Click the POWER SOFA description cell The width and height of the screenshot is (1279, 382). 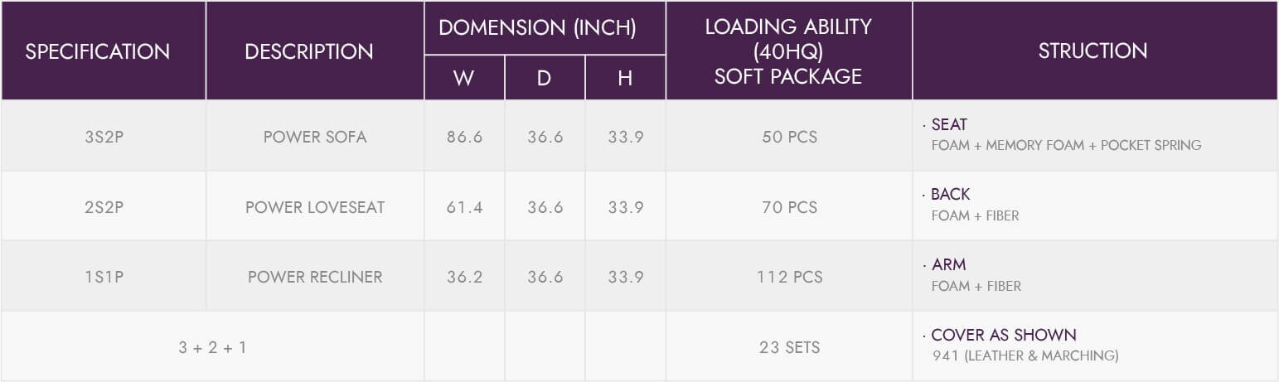pyautogui.click(x=315, y=137)
